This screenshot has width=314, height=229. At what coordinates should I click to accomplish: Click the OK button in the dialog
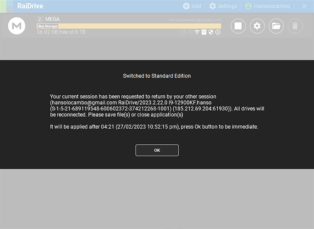point(157,150)
